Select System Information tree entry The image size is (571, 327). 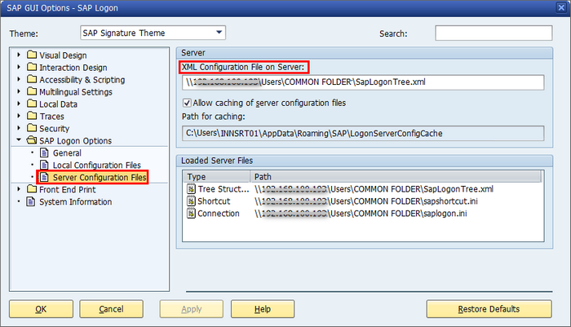coord(75,201)
